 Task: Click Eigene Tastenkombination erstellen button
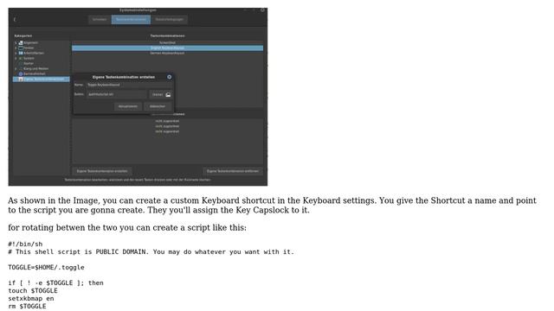coord(102,171)
